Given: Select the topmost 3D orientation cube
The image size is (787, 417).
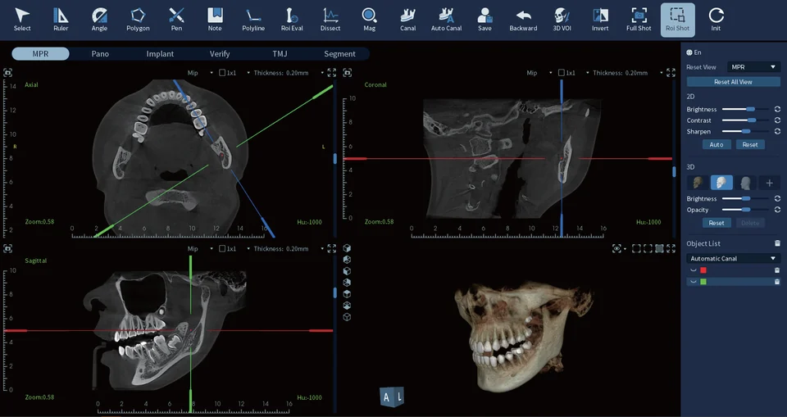Looking at the screenshot, I should click(347, 248).
